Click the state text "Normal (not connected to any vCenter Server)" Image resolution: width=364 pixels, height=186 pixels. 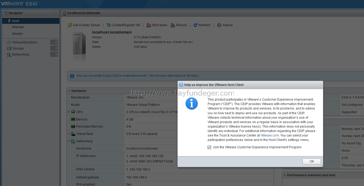pyautogui.click(x=163, y=42)
